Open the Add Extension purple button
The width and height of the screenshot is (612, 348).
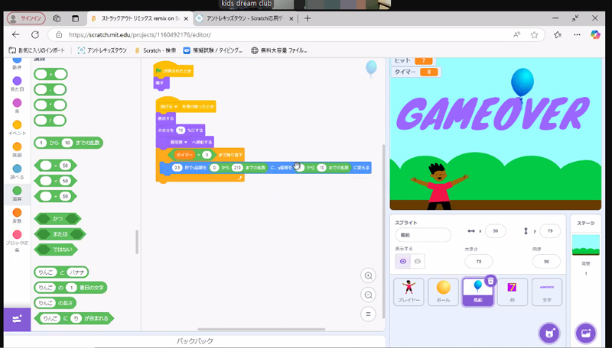tap(17, 319)
